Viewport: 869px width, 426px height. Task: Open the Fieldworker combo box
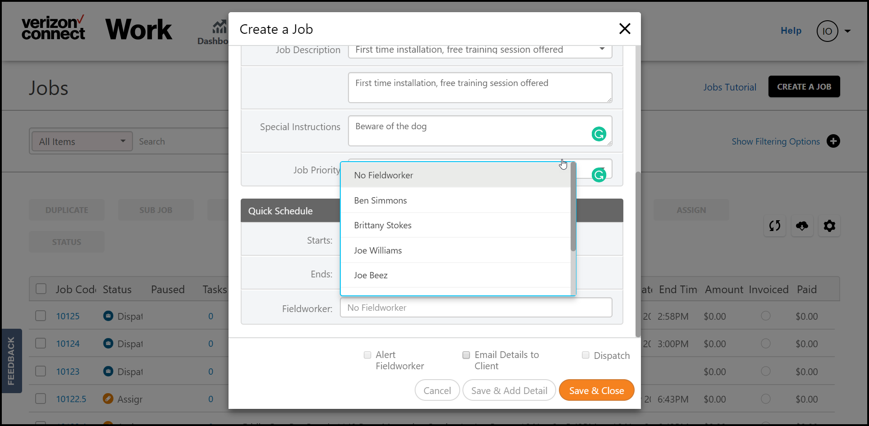pos(476,308)
